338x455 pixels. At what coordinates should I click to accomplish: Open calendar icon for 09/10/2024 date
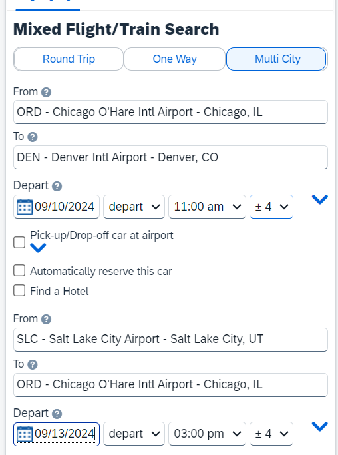pos(25,207)
